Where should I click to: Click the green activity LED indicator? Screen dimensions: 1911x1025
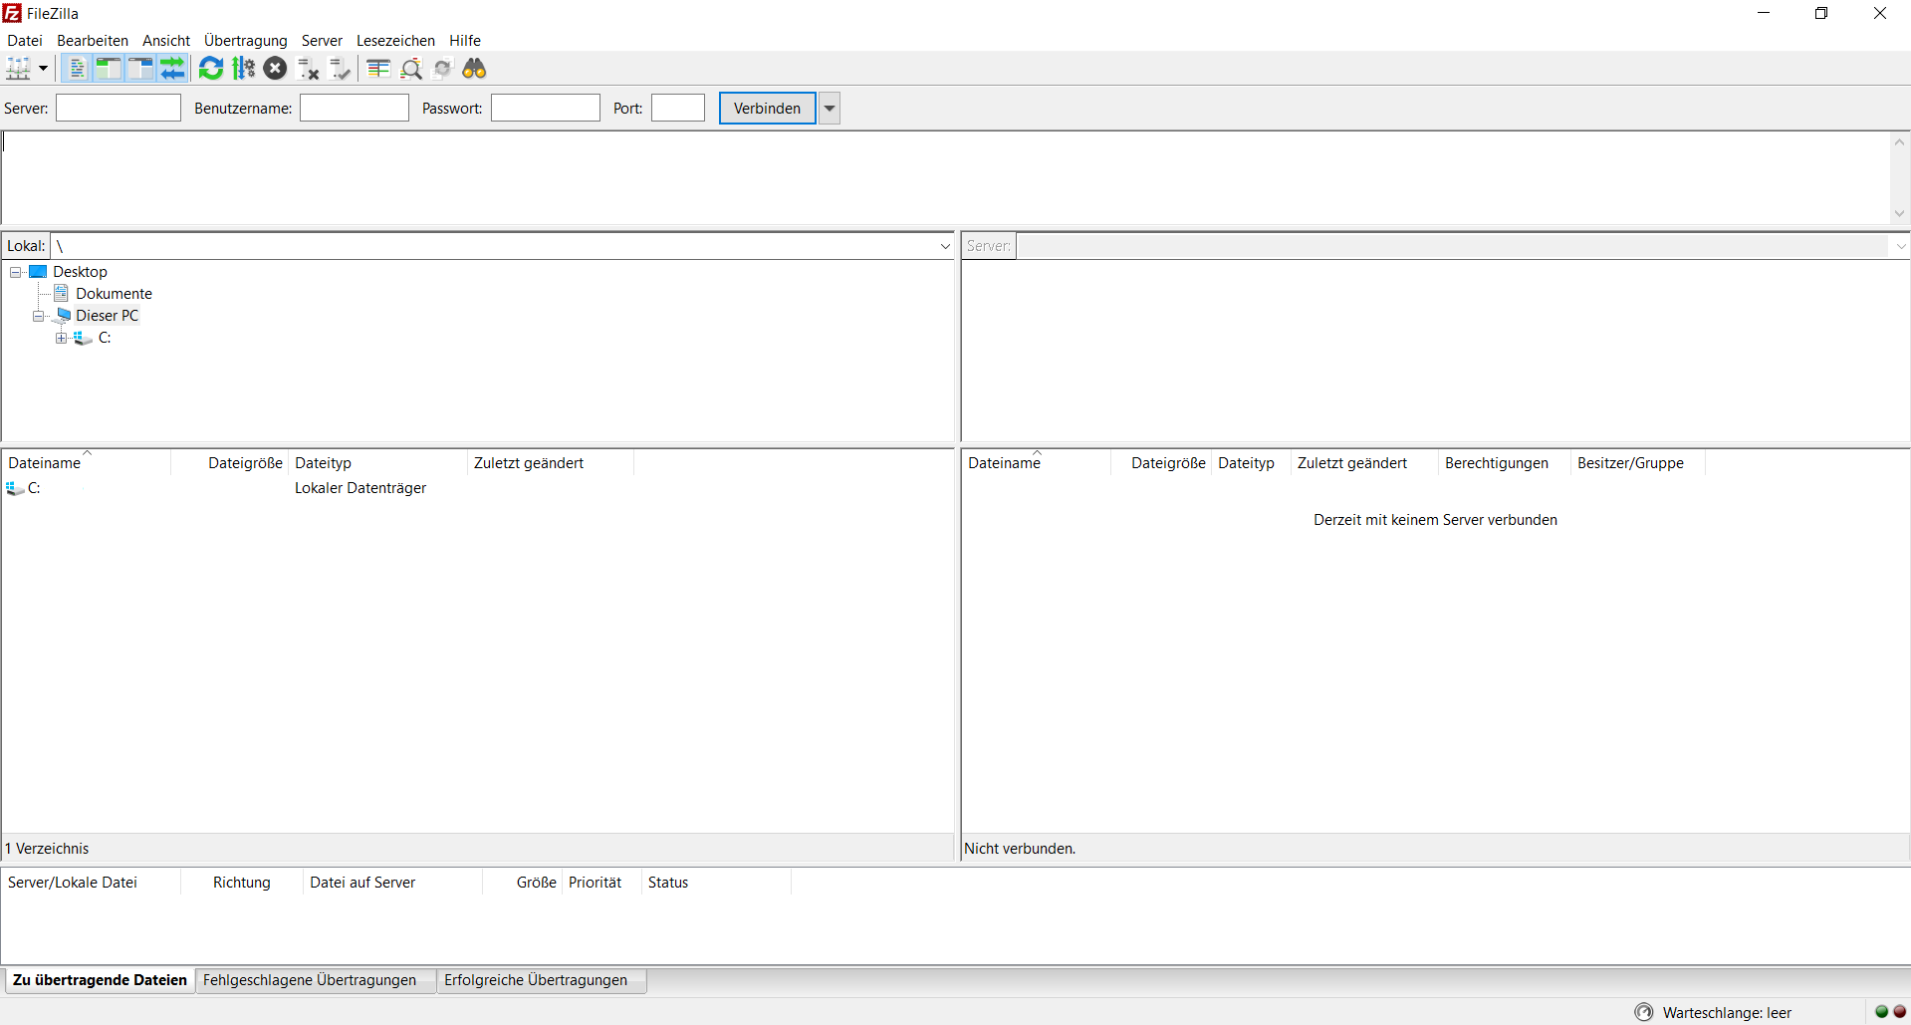pyautogui.click(x=1882, y=1012)
